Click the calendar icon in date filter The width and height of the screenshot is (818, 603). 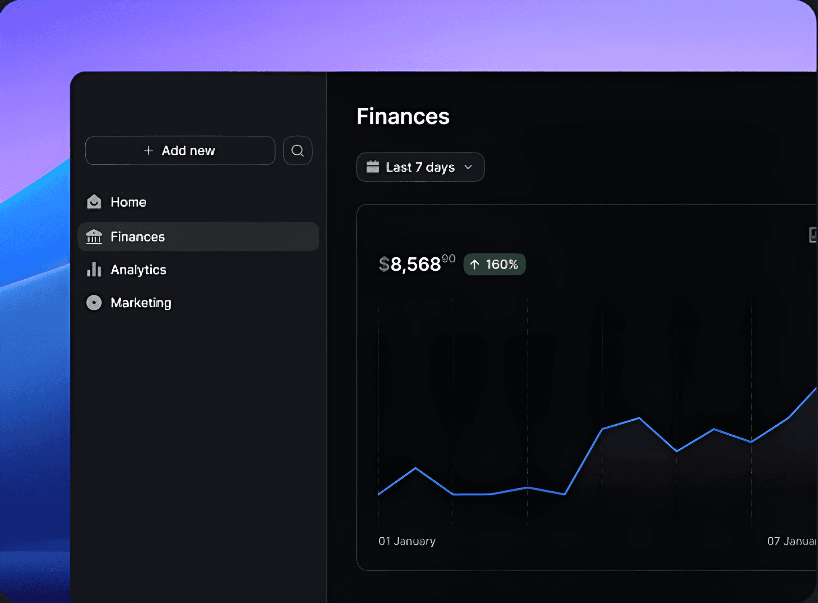[372, 167]
